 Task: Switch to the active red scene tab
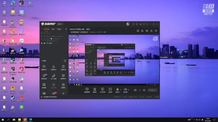[x=46, y=29]
